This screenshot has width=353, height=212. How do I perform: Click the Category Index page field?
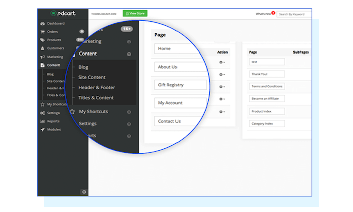tap(267, 124)
